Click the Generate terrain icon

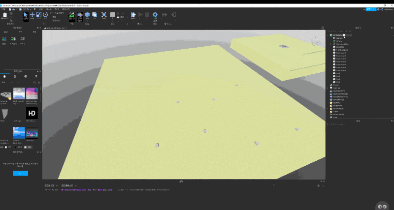click(x=4, y=39)
